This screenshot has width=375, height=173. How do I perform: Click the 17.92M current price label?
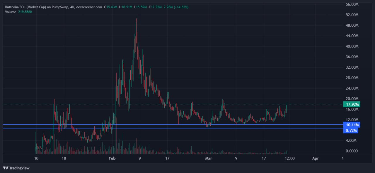(351, 104)
